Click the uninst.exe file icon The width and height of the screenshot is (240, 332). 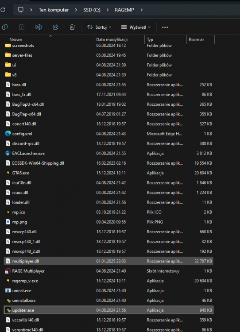[8, 290]
